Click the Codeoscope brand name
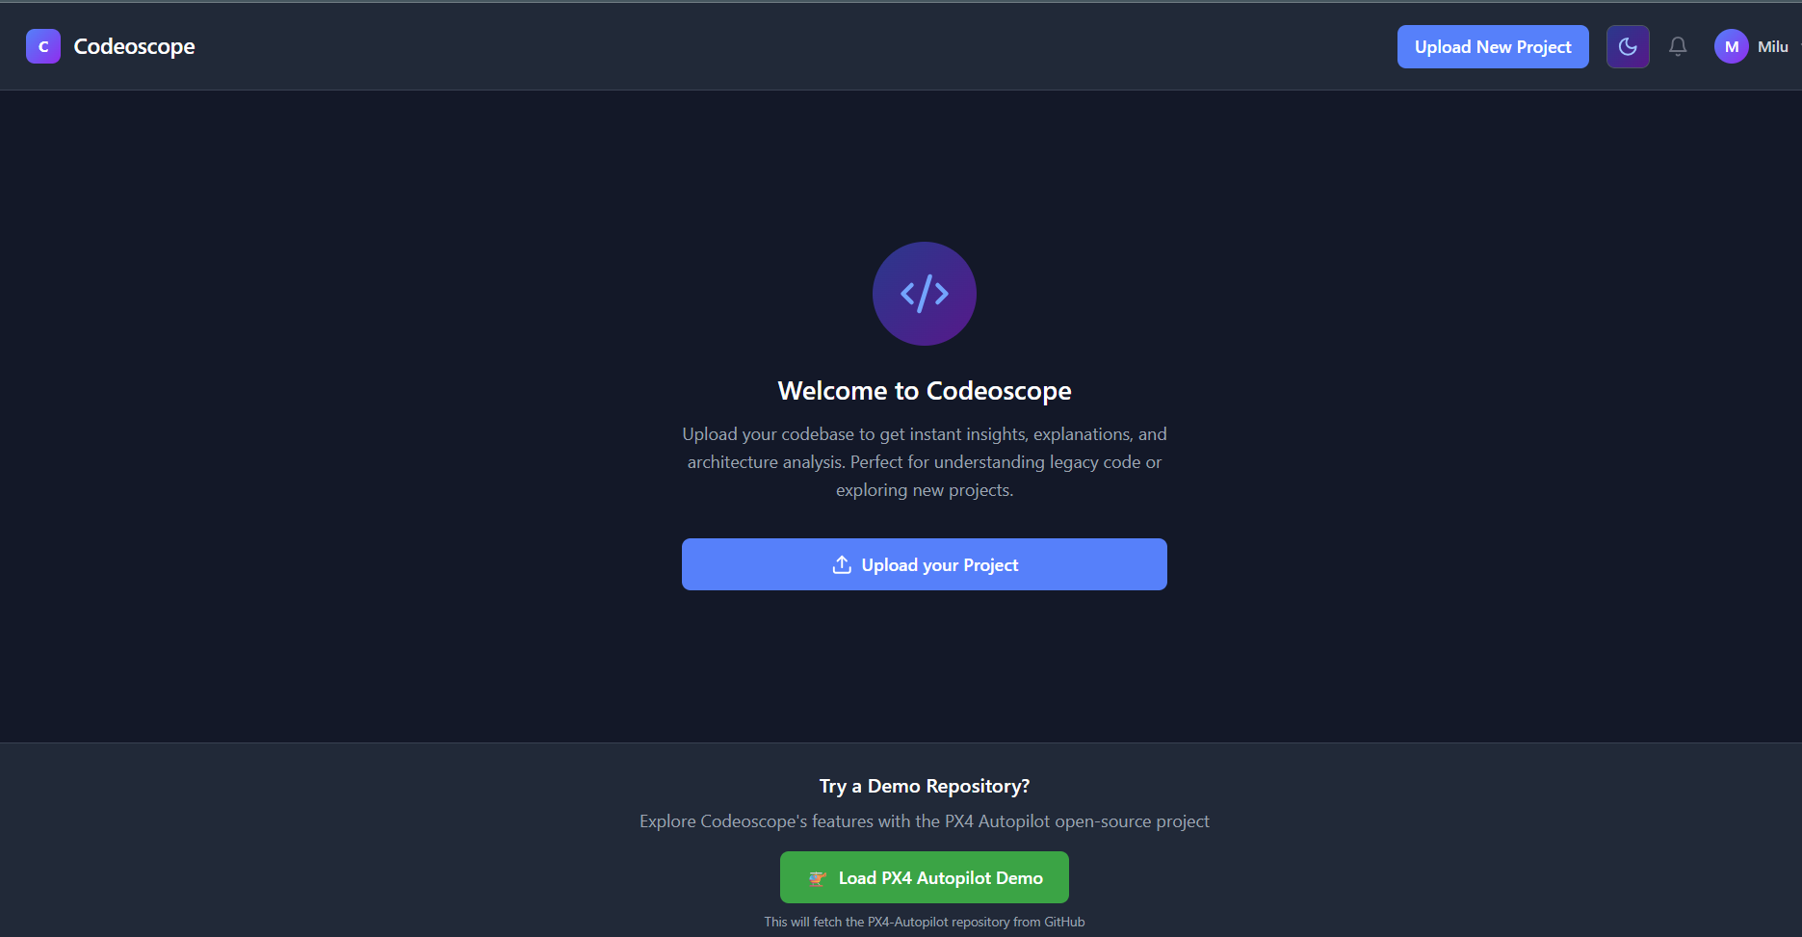Screen dimensions: 1802x937 [x=134, y=46]
